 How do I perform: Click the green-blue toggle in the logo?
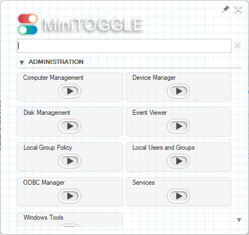point(28,30)
